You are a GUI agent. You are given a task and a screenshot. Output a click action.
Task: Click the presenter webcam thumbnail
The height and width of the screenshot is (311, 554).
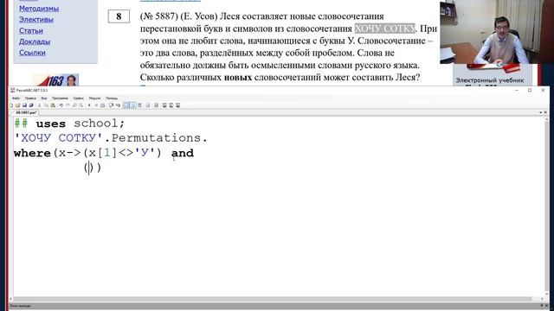click(497, 32)
